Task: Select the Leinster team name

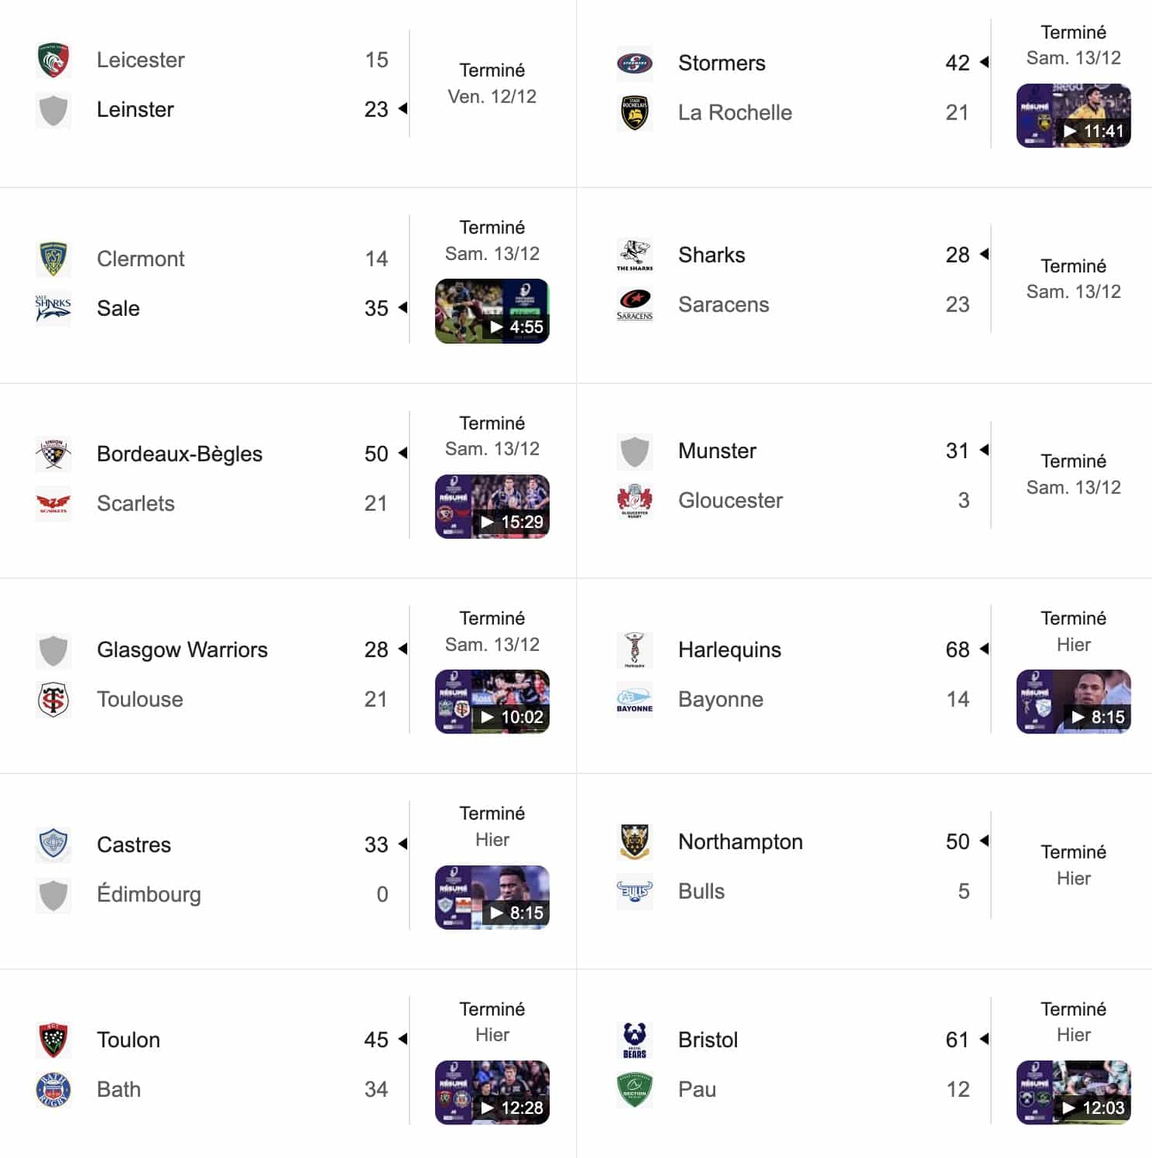Action: pos(135,110)
